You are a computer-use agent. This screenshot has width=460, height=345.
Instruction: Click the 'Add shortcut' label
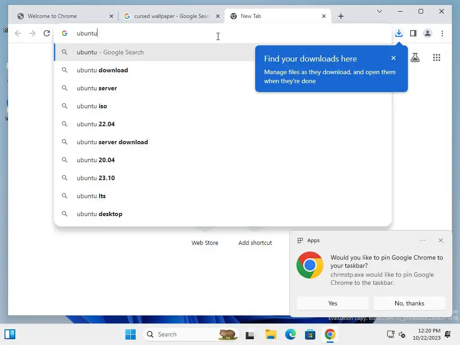(x=255, y=243)
